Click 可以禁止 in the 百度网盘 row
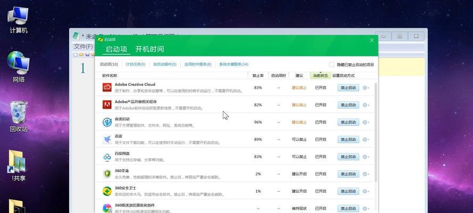The image size is (473, 213). click(299, 157)
